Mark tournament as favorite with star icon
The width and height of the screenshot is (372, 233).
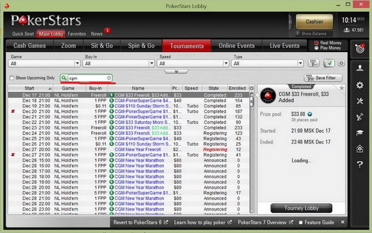342,88
